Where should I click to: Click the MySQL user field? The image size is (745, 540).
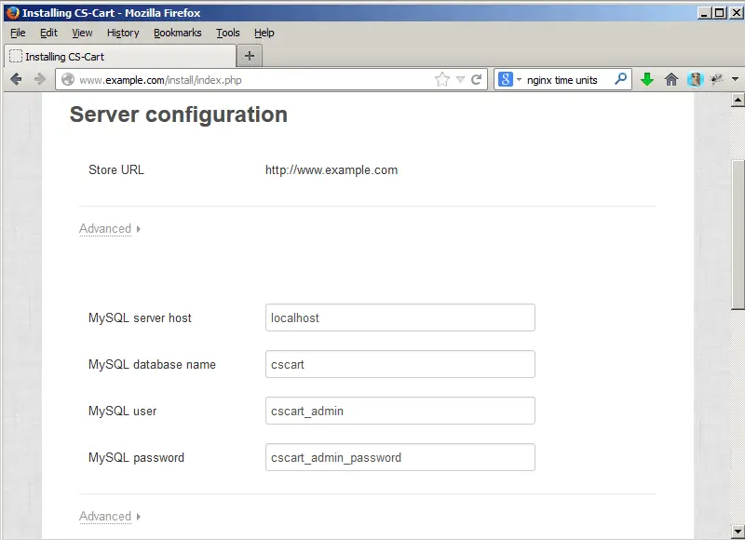400,411
